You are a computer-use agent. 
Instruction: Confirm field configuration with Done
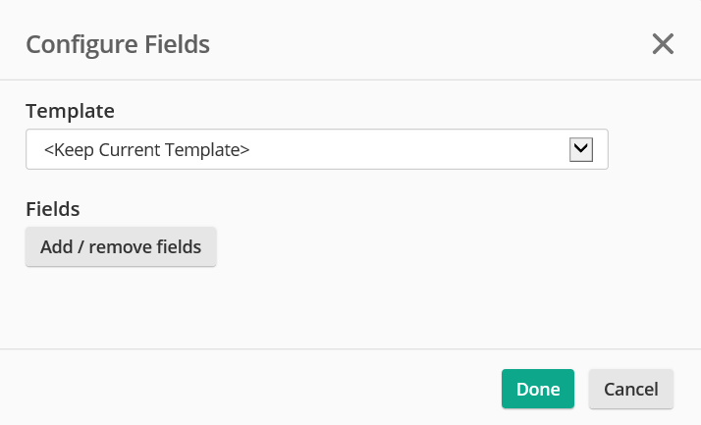pyautogui.click(x=538, y=389)
